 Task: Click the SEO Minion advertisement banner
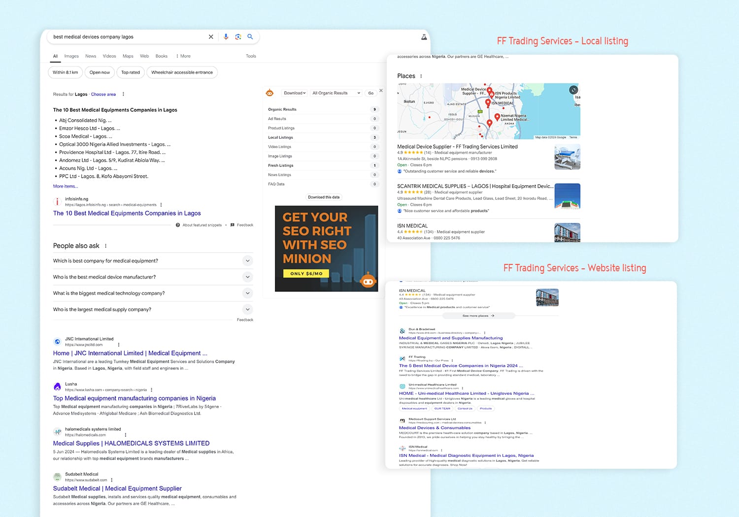pyautogui.click(x=326, y=248)
